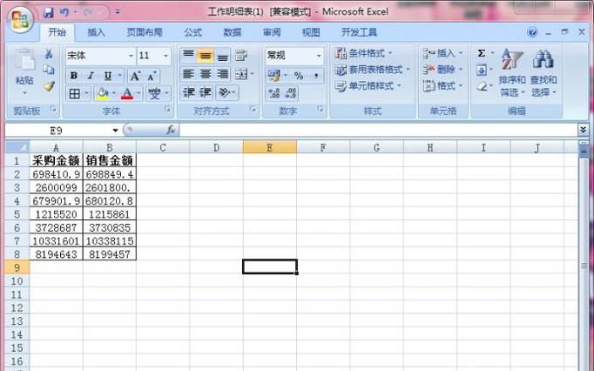Increase the indent
Image resolution: width=594 pixels, height=371 pixels.
[x=206, y=92]
